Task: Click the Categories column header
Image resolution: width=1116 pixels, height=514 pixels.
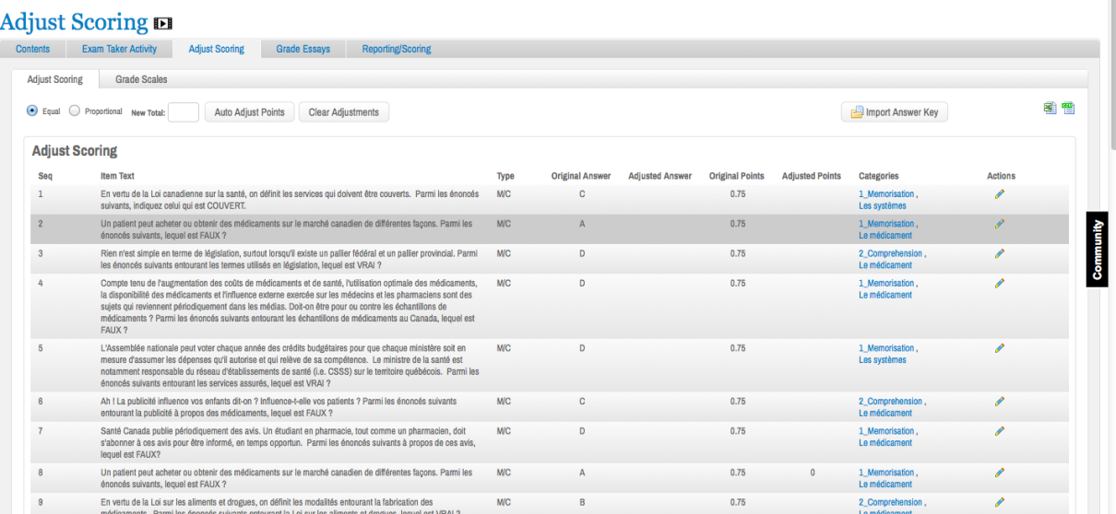Action: pos(878,176)
